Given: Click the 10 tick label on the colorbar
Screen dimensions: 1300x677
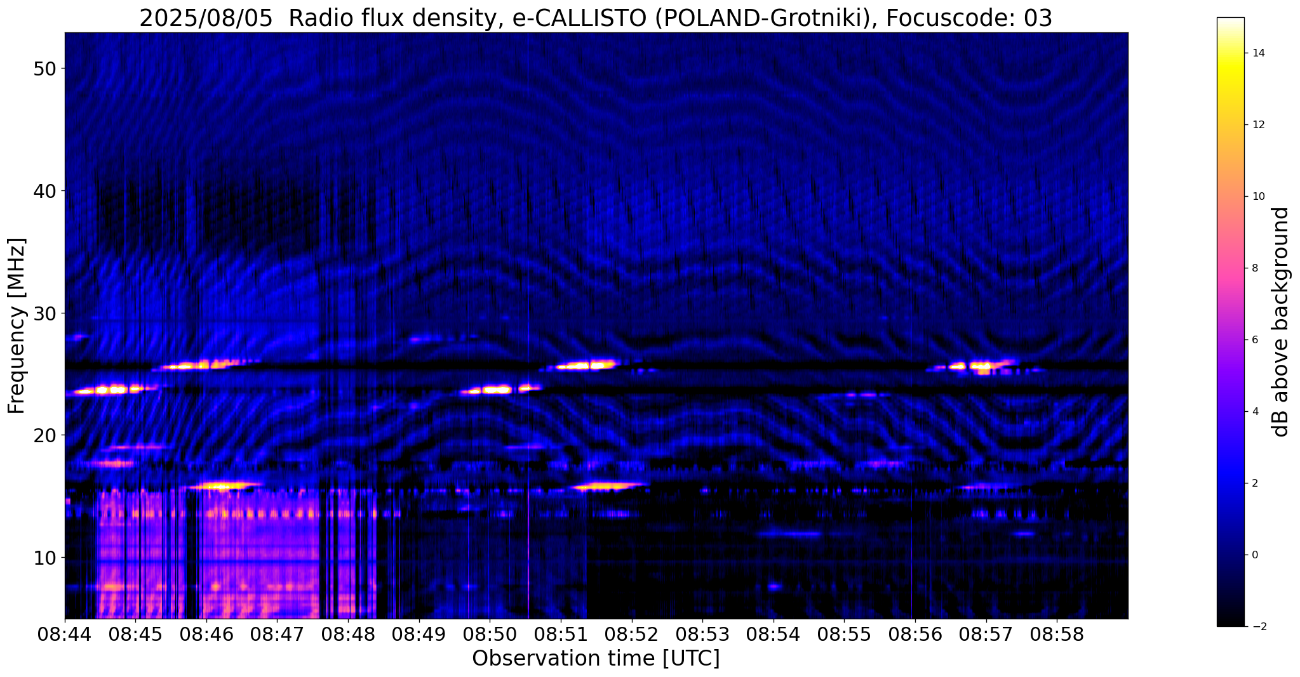Looking at the screenshot, I should pos(1257,197).
